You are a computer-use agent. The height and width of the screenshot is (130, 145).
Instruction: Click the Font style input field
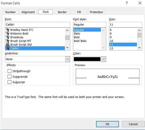[x=89, y=24]
